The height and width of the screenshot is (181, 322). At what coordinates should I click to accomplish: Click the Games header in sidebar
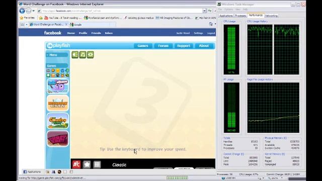(x=57, y=66)
